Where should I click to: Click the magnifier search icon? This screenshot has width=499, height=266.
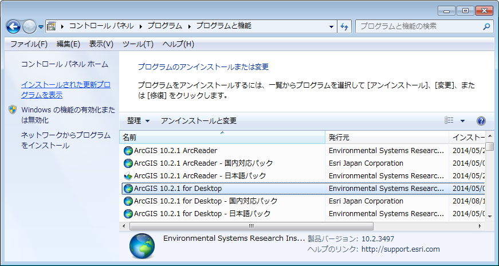tap(486, 26)
